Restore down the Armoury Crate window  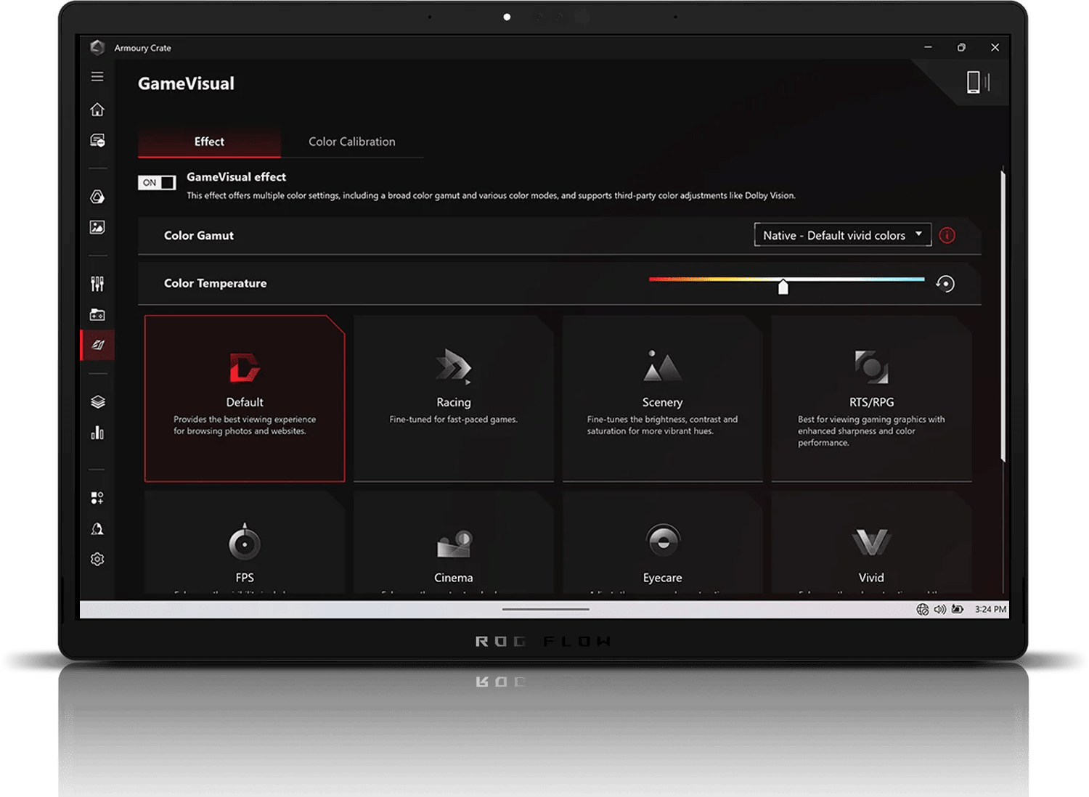(x=961, y=47)
